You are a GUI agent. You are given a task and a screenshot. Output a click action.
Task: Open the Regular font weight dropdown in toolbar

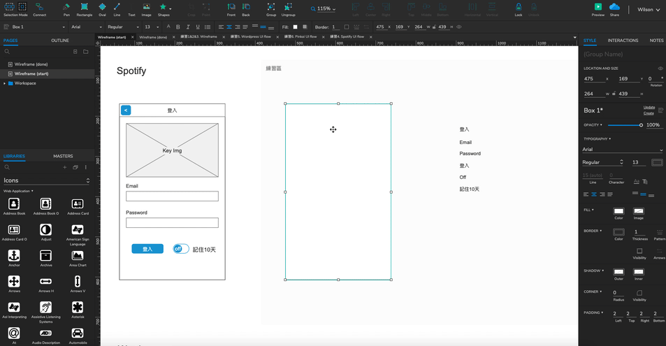pos(123,27)
